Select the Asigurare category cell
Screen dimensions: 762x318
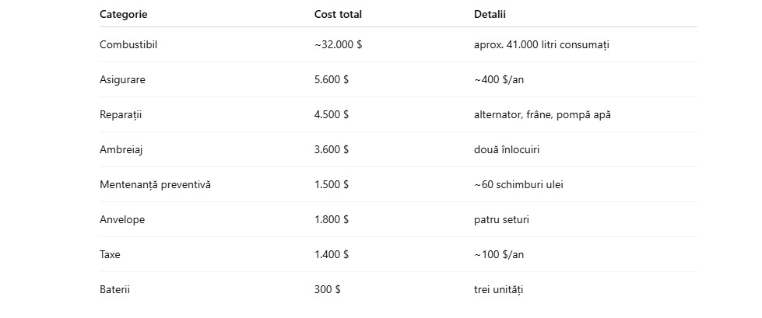122,79
